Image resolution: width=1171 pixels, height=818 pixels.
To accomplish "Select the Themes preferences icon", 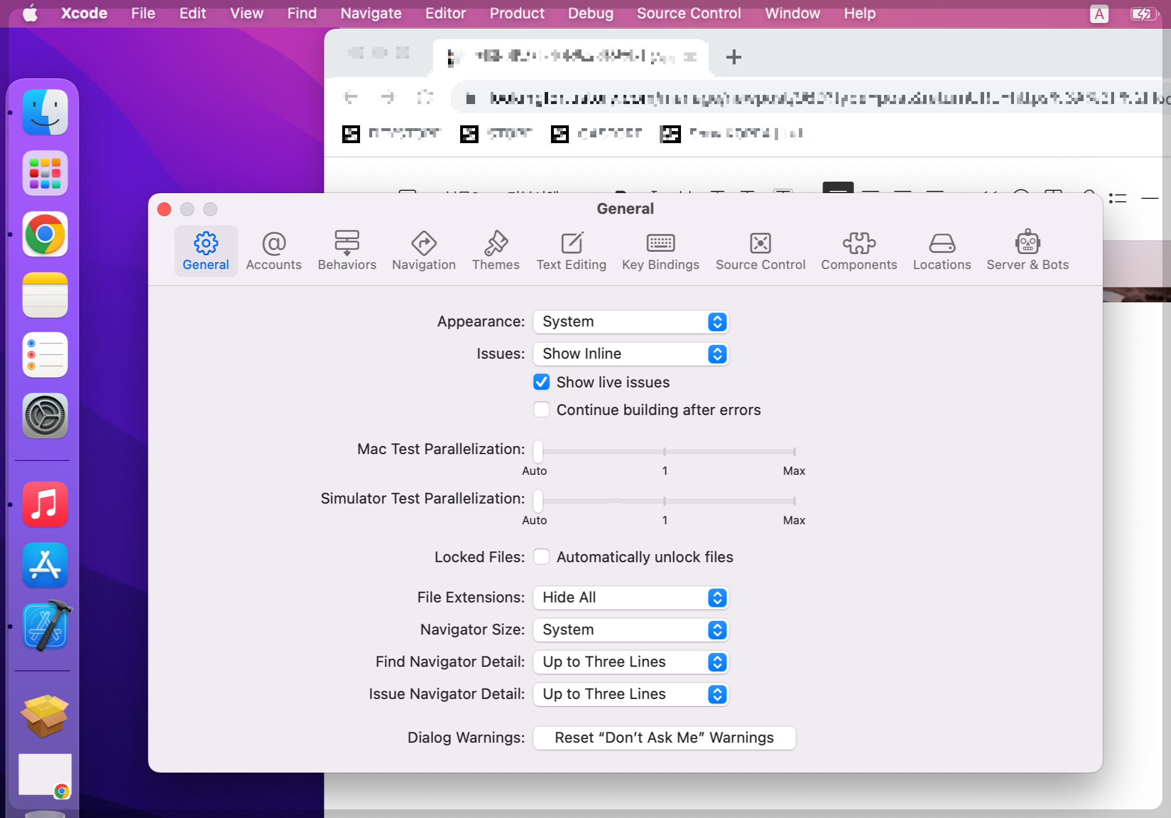I will point(495,251).
